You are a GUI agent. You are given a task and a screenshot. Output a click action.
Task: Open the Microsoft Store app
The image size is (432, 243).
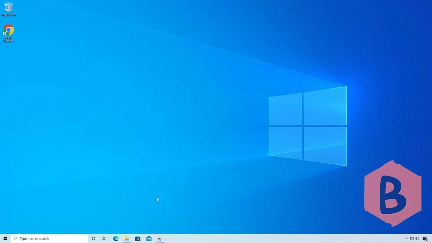tap(138, 239)
